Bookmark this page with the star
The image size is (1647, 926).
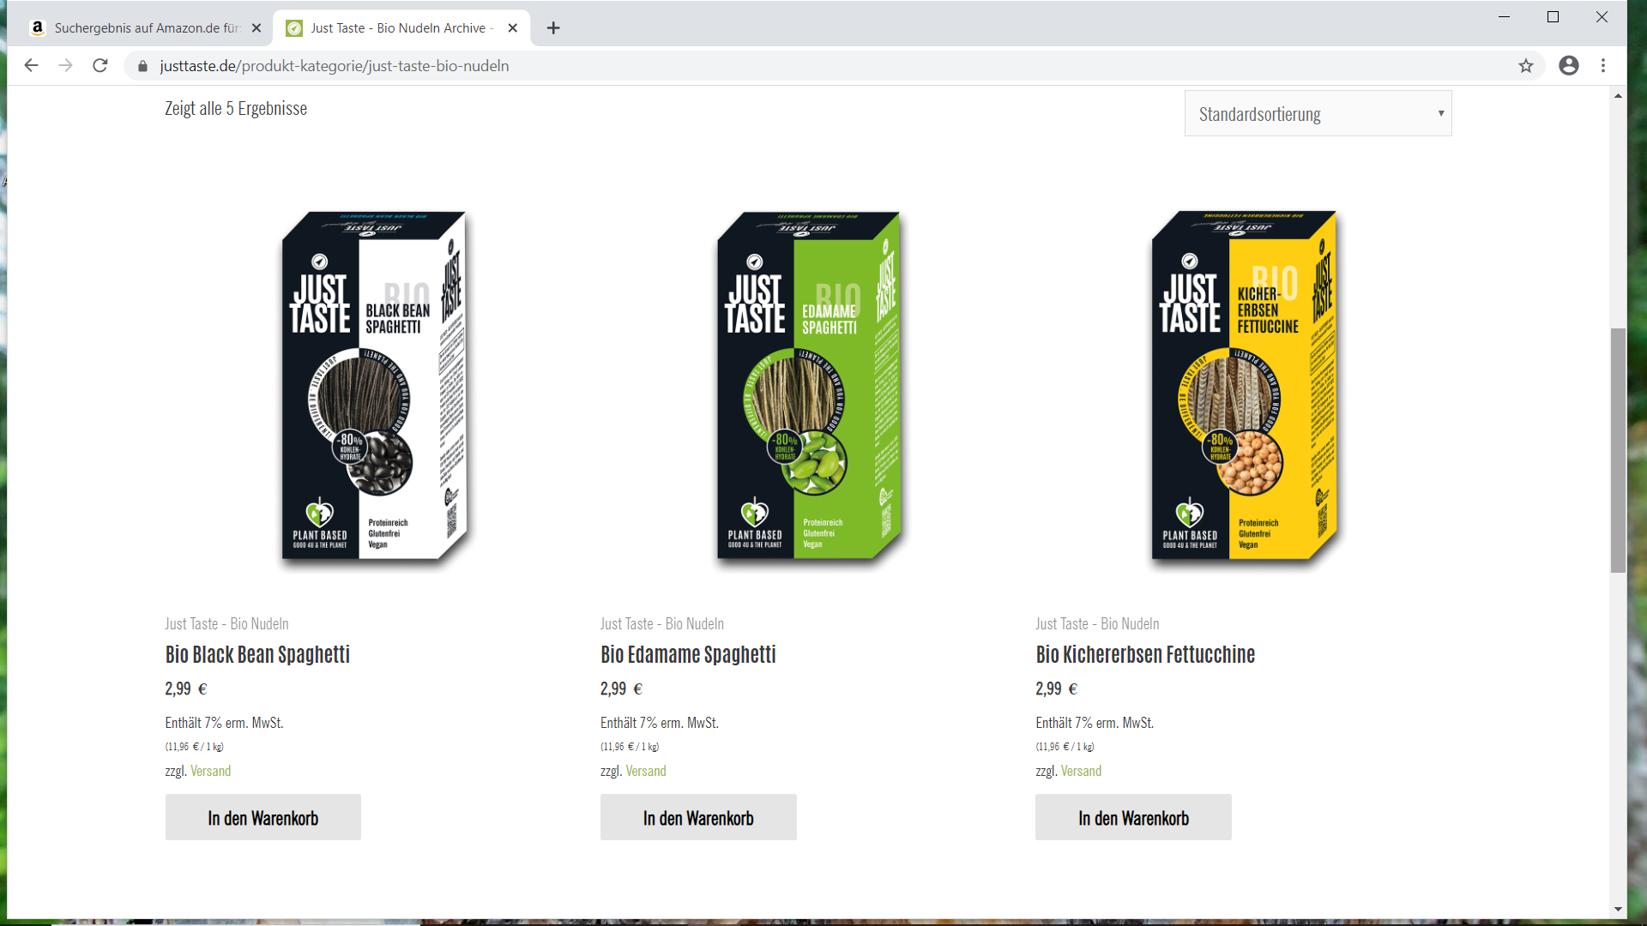[1526, 66]
